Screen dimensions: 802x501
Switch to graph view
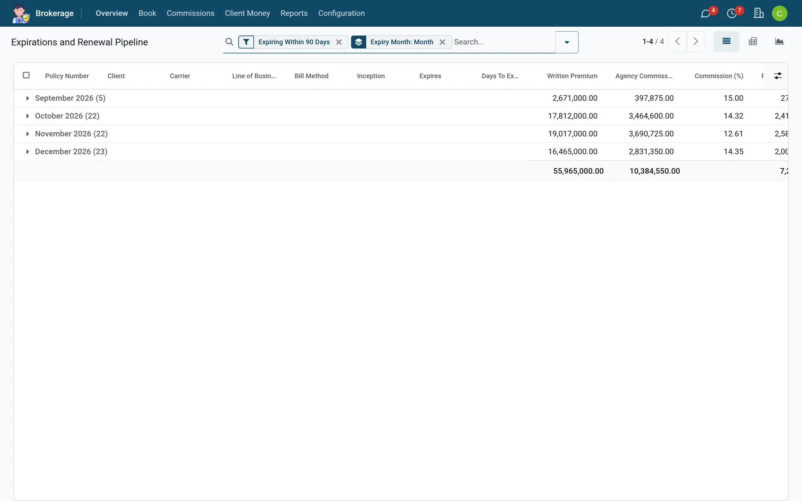tap(779, 41)
